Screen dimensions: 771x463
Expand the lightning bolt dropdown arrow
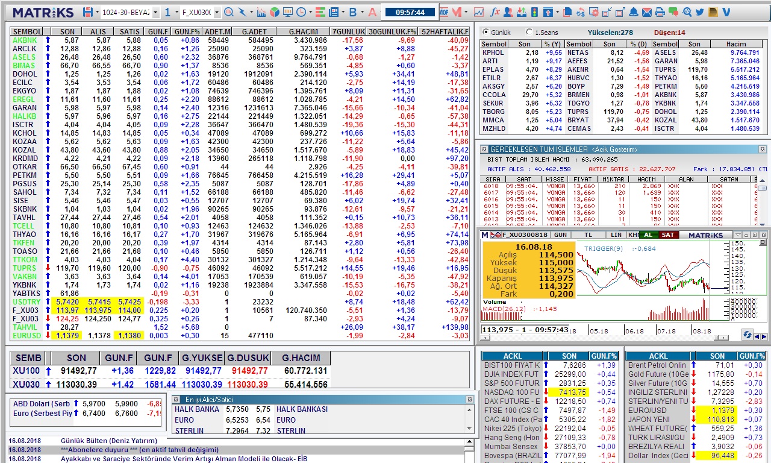(x=251, y=12)
